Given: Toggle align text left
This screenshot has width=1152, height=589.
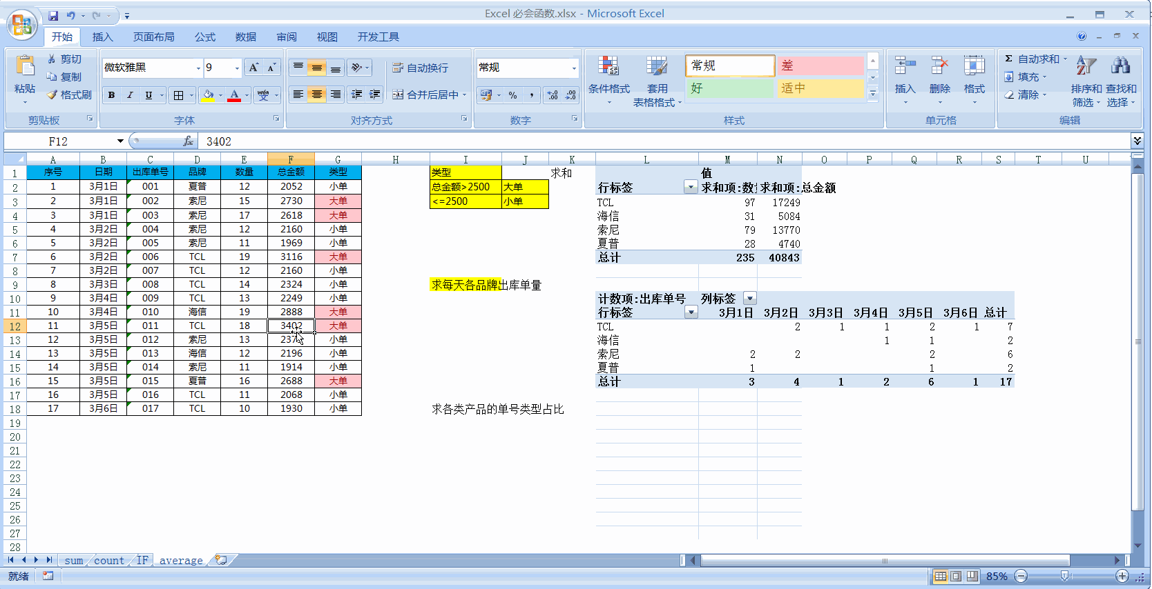Looking at the screenshot, I should coord(298,94).
